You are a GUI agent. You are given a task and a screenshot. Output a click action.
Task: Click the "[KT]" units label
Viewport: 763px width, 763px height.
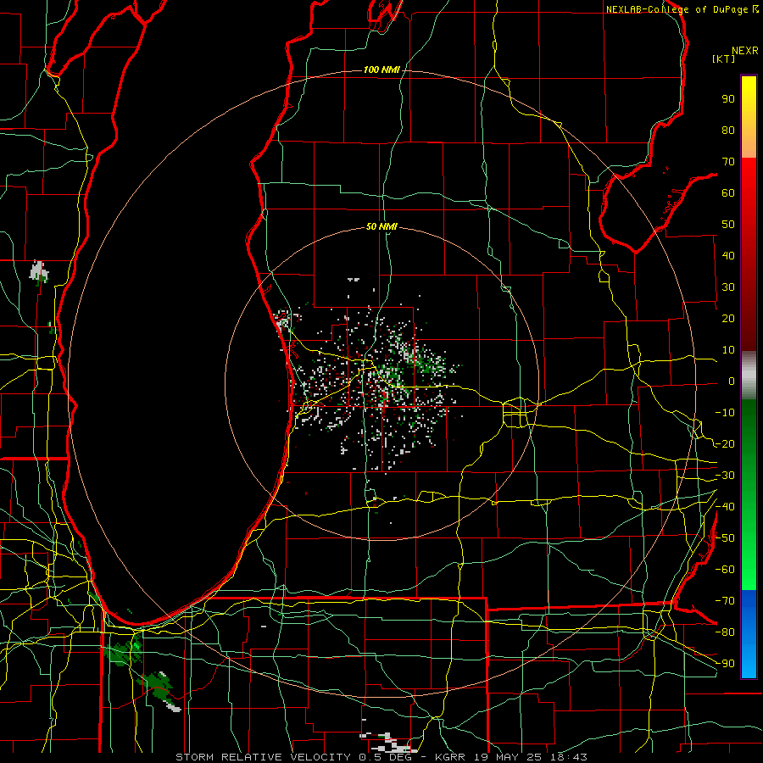click(724, 58)
